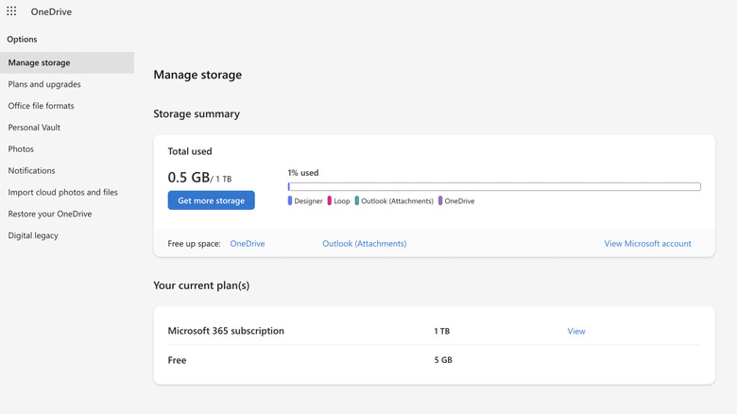Click the OneDrive title in the header
This screenshot has height=414, width=737.
pyautogui.click(x=51, y=11)
